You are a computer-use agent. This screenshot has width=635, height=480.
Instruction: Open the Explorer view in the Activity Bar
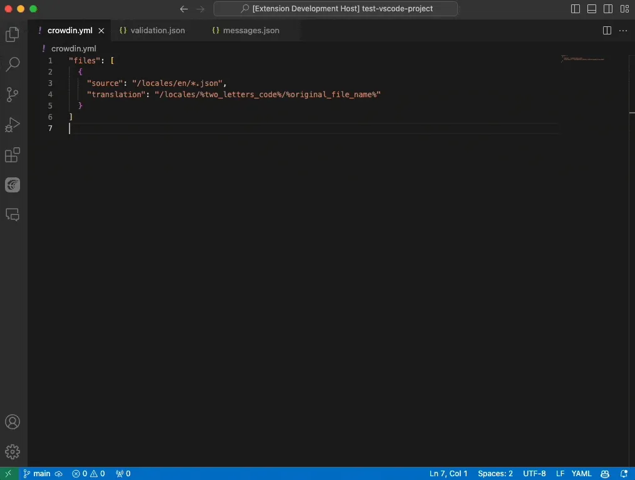[x=13, y=34]
